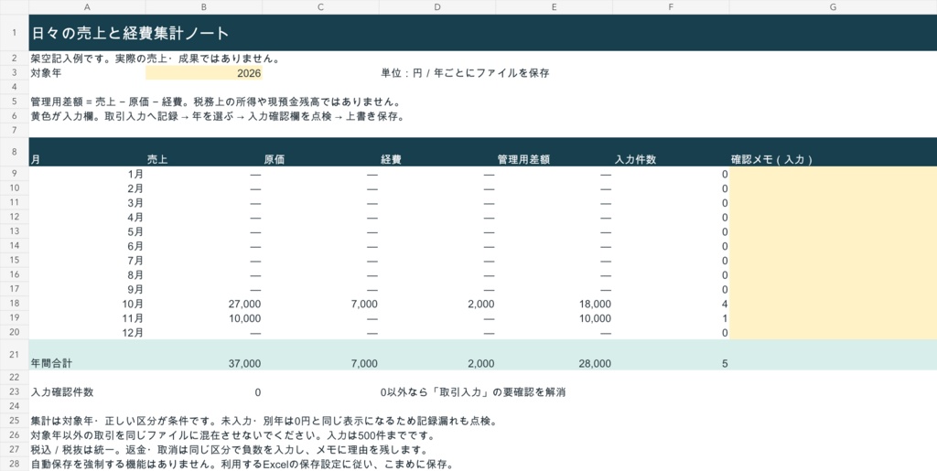
Task: Select row 21 via its row number
Action: pos(15,355)
